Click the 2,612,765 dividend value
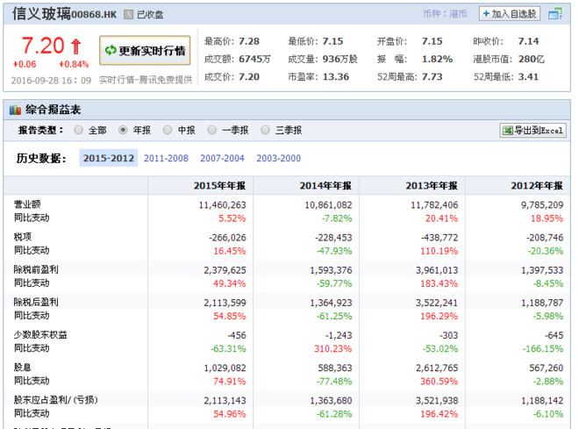 [437, 368]
